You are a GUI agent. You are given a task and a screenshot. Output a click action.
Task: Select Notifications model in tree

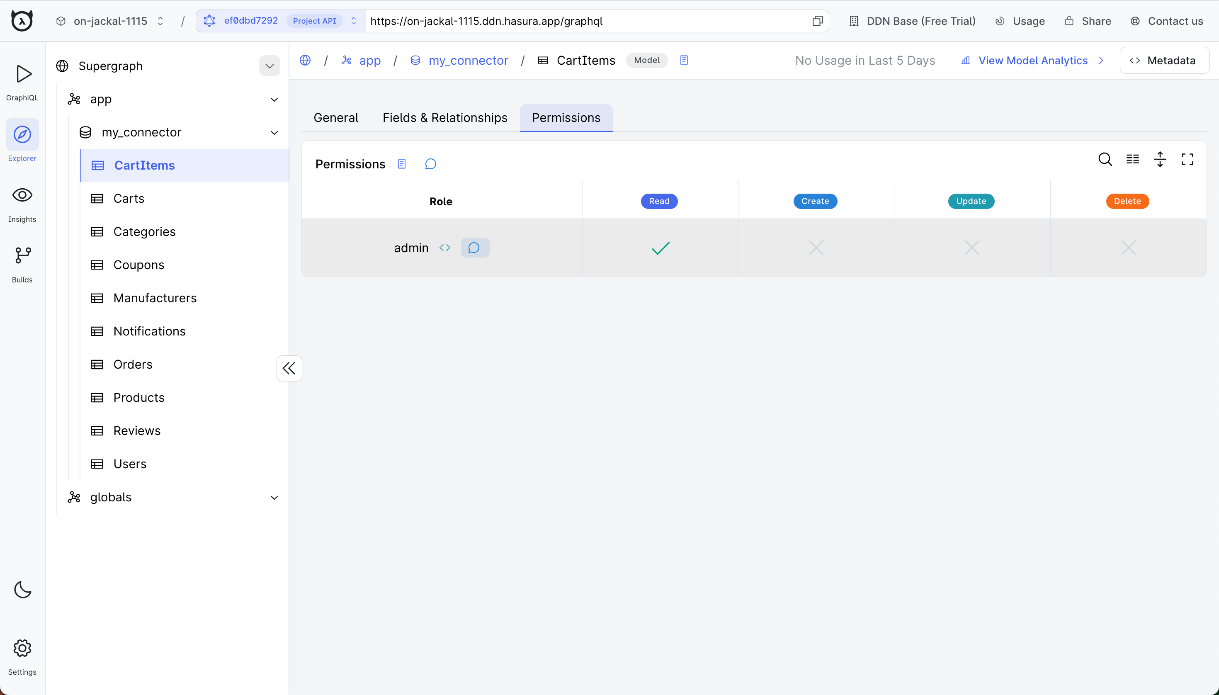[x=185, y=331]
